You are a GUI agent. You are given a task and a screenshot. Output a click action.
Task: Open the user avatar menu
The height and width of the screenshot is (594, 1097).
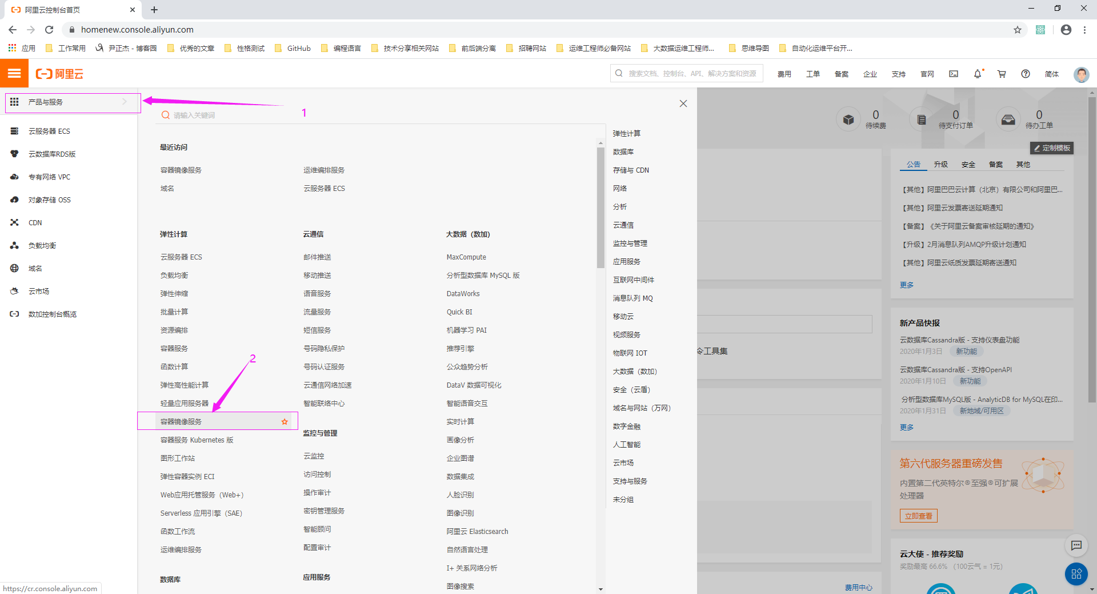coord(1081,74)
